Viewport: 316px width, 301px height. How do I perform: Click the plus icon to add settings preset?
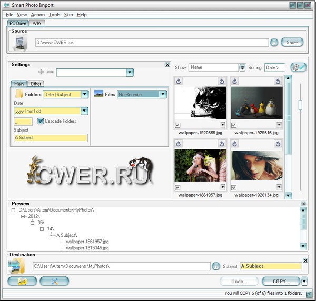pos(41,72)
